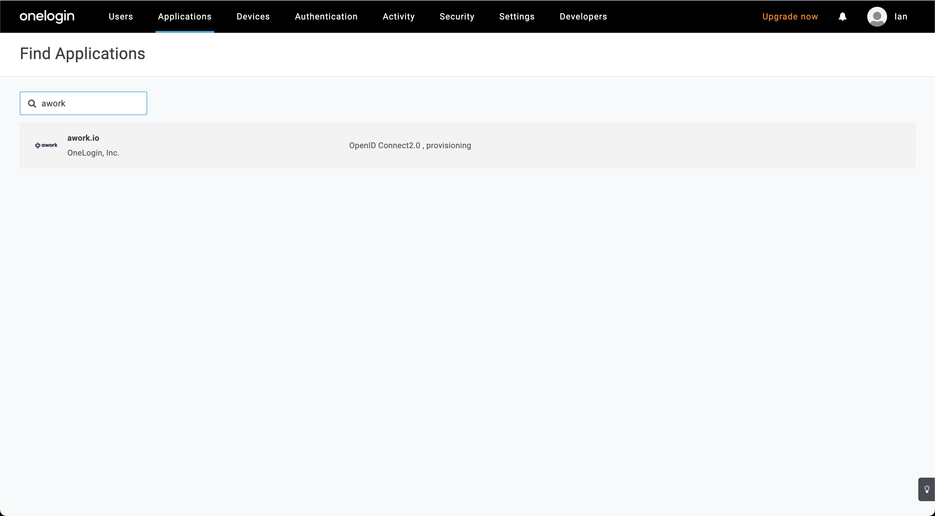This screenshot has width=935, height=516.
Task: Open the Applications menu
Action: pos(185,17)
